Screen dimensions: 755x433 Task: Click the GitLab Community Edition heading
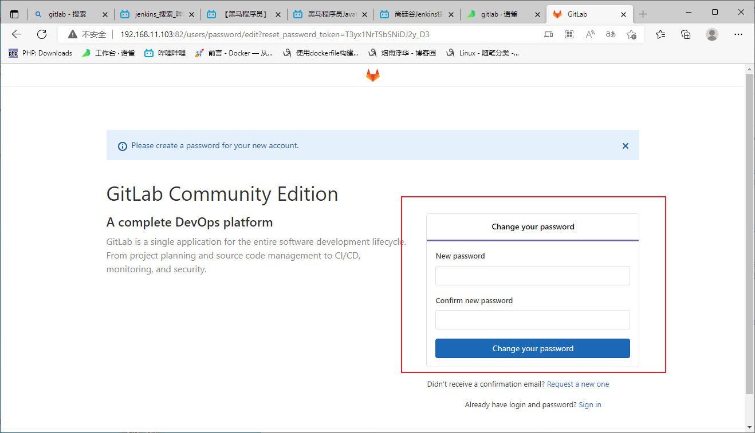pos(222,194)
